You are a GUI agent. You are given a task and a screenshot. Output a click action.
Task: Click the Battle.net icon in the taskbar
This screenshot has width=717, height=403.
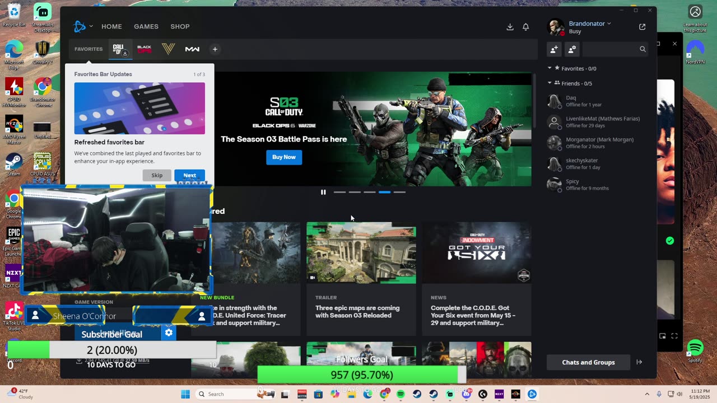(x=532, y=394)
